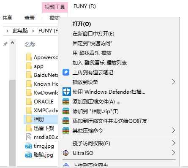
Task: Click the folder icon of BaiduNetdisk folder
Action: click(29, 75)
